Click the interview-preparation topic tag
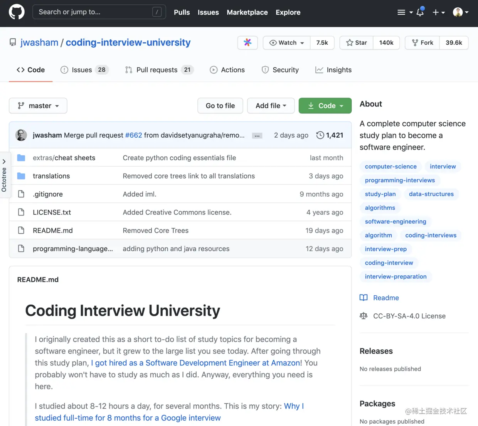Screen dimensions: 478x426 tap(396, 276)
